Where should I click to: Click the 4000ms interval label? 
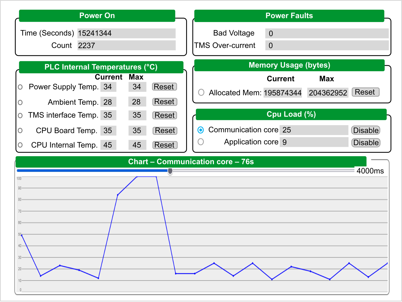(x=370, y=171)
